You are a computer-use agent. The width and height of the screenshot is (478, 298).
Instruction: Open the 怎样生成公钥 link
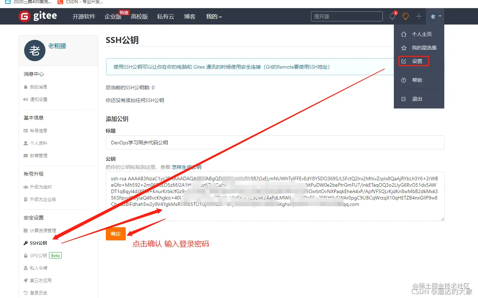click(186, 167)
